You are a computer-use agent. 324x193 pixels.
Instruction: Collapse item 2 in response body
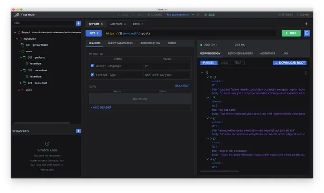click(x=207, y=118)
